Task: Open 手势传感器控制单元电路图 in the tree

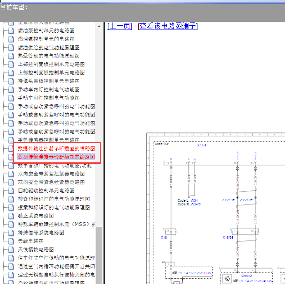Action: 49,140
